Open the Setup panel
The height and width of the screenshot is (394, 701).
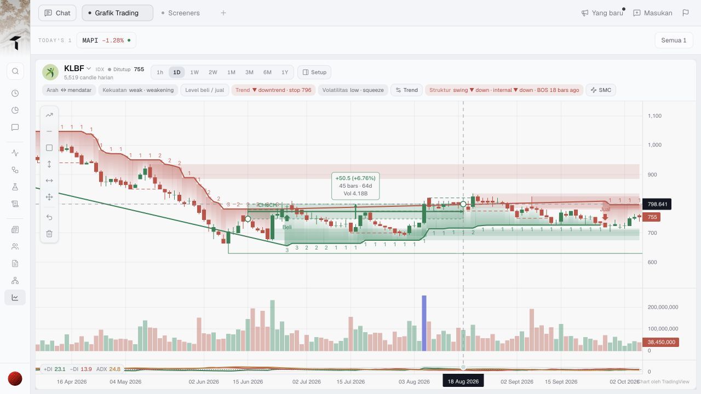[x=314, y=72]
